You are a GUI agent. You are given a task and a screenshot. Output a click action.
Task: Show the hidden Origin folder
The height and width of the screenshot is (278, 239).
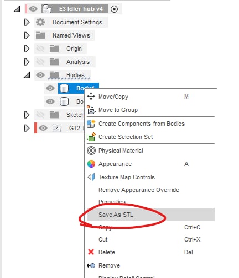[40, 49]
